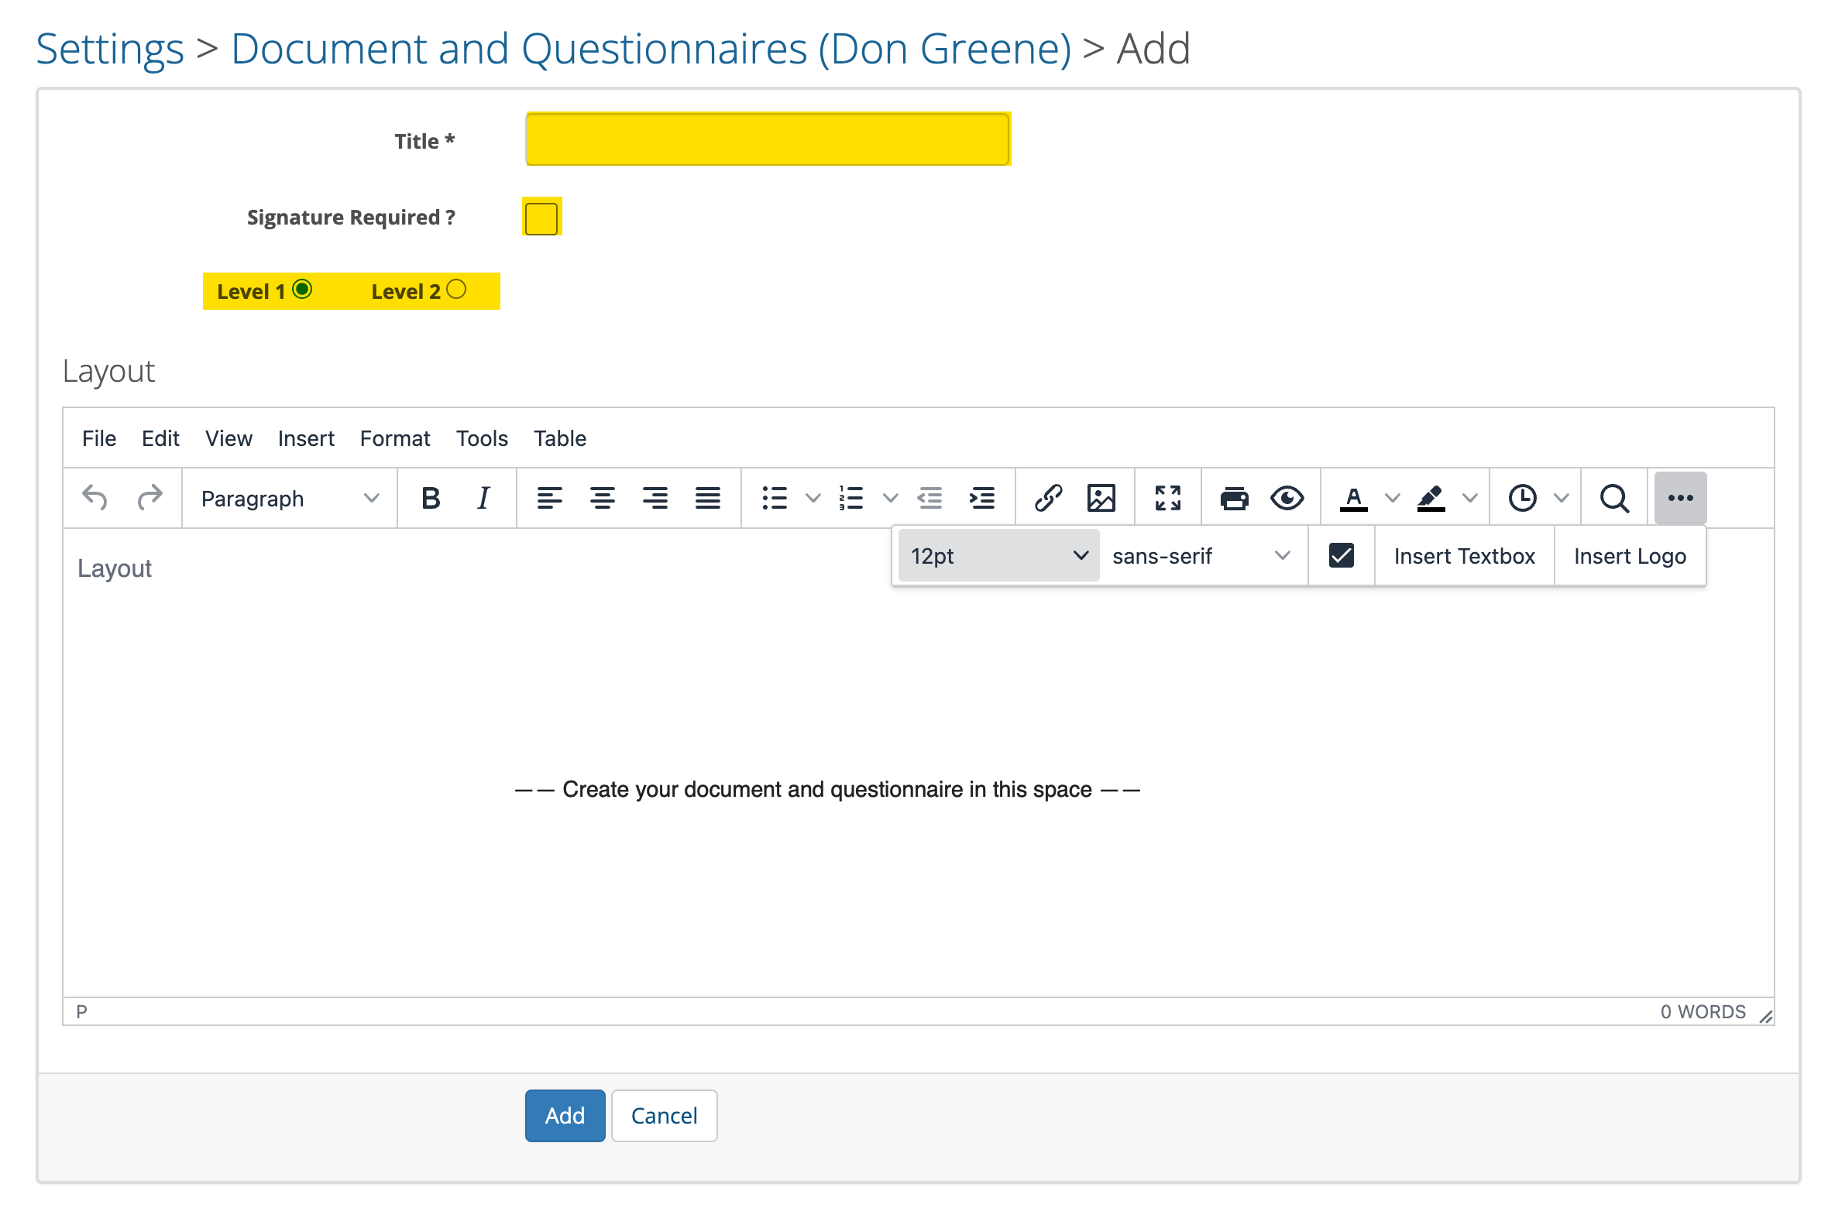Go back via the Settings breadcrumb link
This screenshot has height=1208, width=1828.
tap(109, 48)
